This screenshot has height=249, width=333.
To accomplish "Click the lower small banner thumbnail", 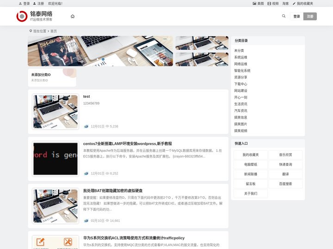I will pos(202,59).
